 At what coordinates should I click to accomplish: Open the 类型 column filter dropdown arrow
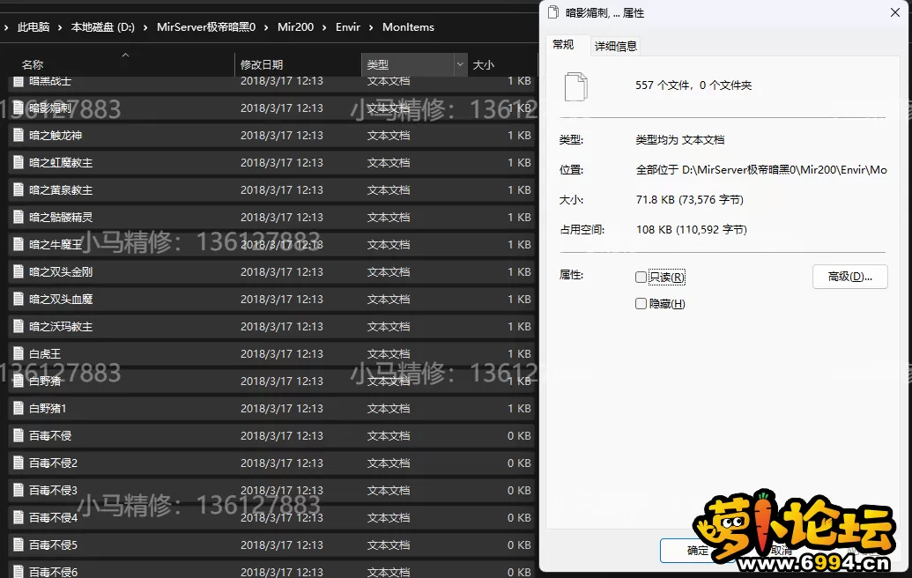tap(460, 65)
